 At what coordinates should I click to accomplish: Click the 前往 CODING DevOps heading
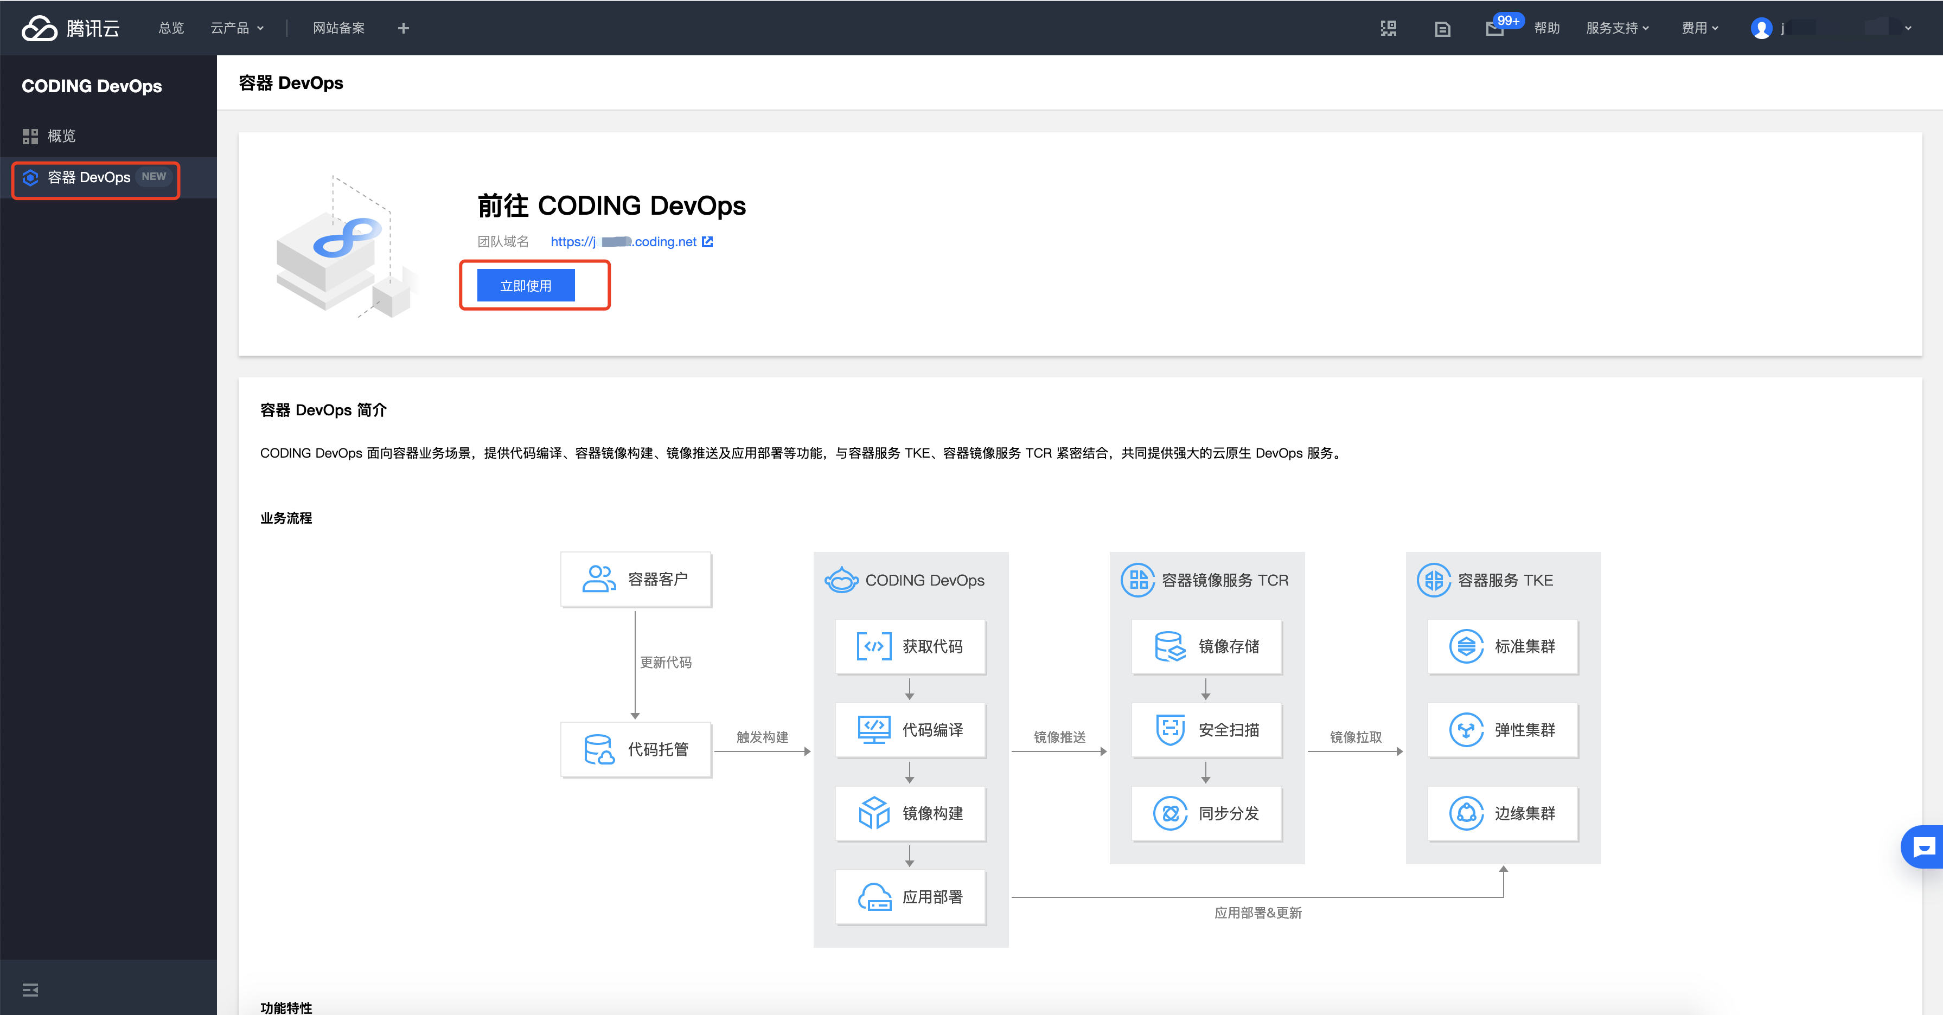(x=612, y=205)
